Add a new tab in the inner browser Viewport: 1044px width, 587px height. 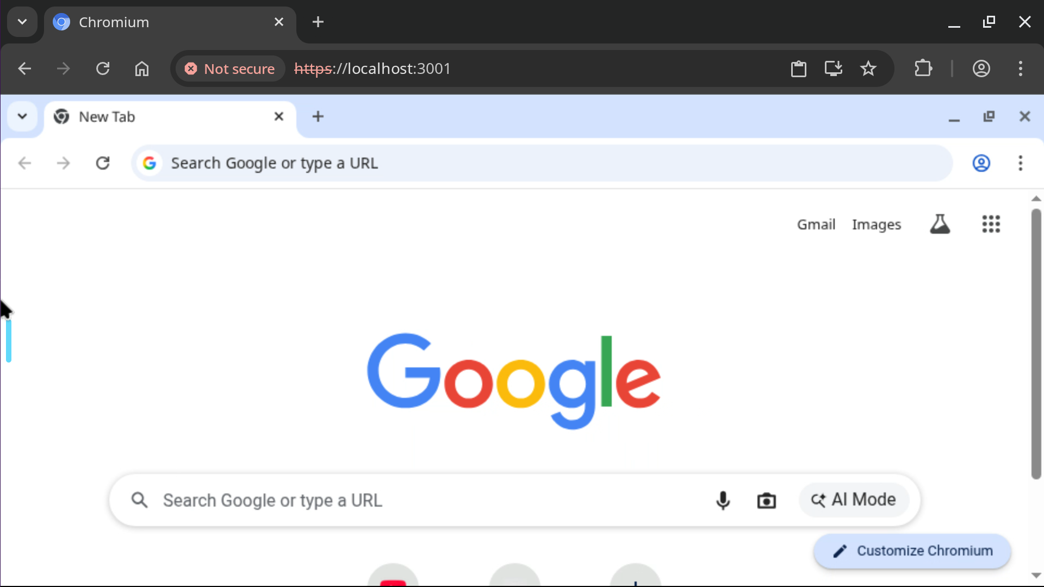coord(318,116)
